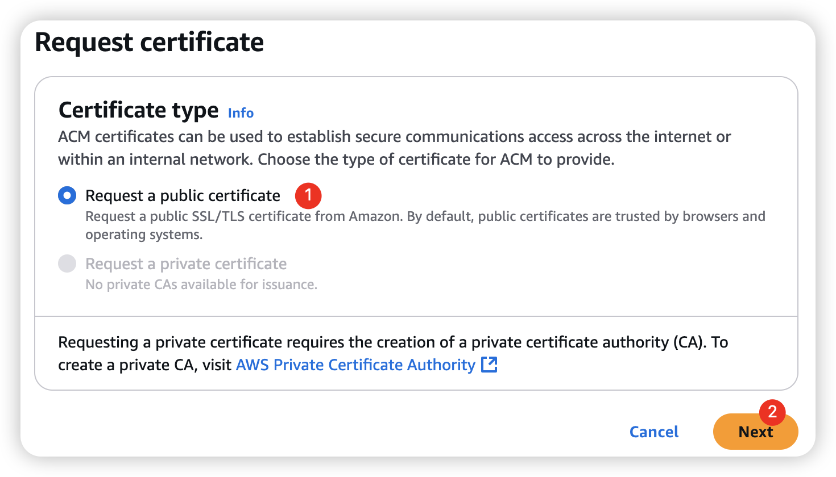Click the public SSL/TLS certificate description text
Image resolution: width=836 pixels, height=477 pixels.
(x=425, y=216)
